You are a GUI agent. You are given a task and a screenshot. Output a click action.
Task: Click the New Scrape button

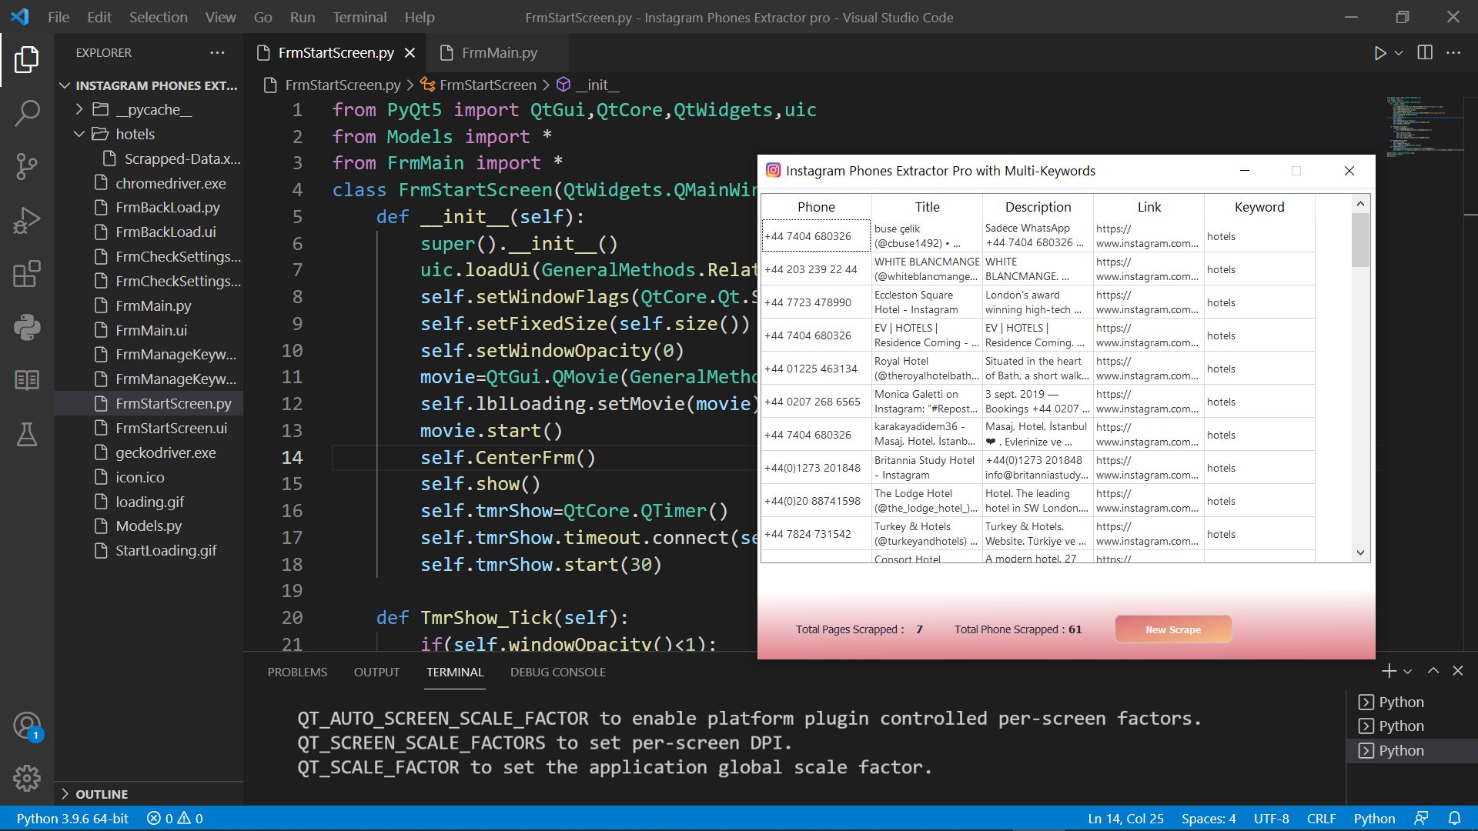point(1172,629)
